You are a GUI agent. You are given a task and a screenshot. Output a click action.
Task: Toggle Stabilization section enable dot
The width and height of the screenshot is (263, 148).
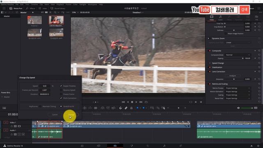pos(210,67)
